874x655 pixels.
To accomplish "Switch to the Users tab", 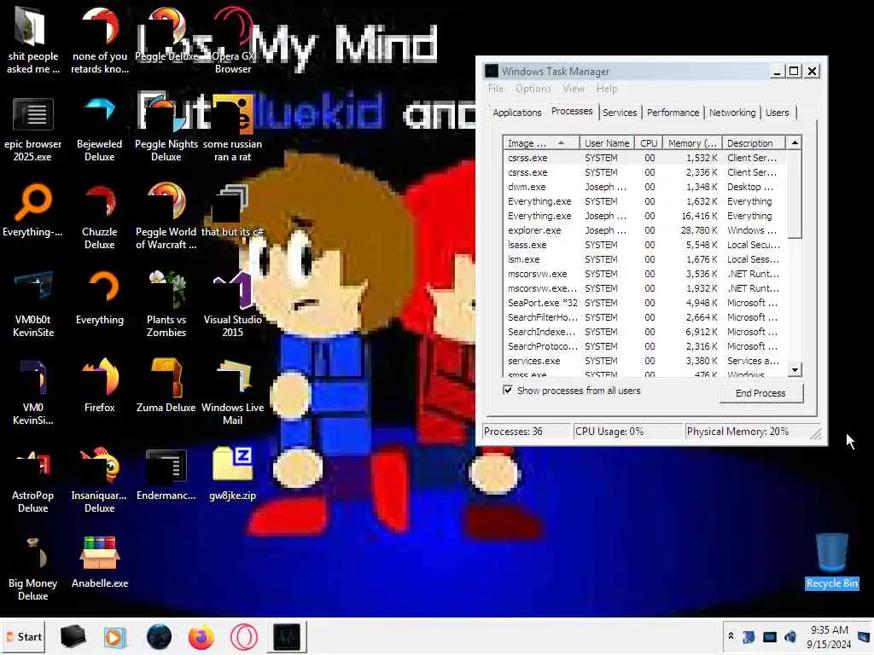I will (777, 113).
